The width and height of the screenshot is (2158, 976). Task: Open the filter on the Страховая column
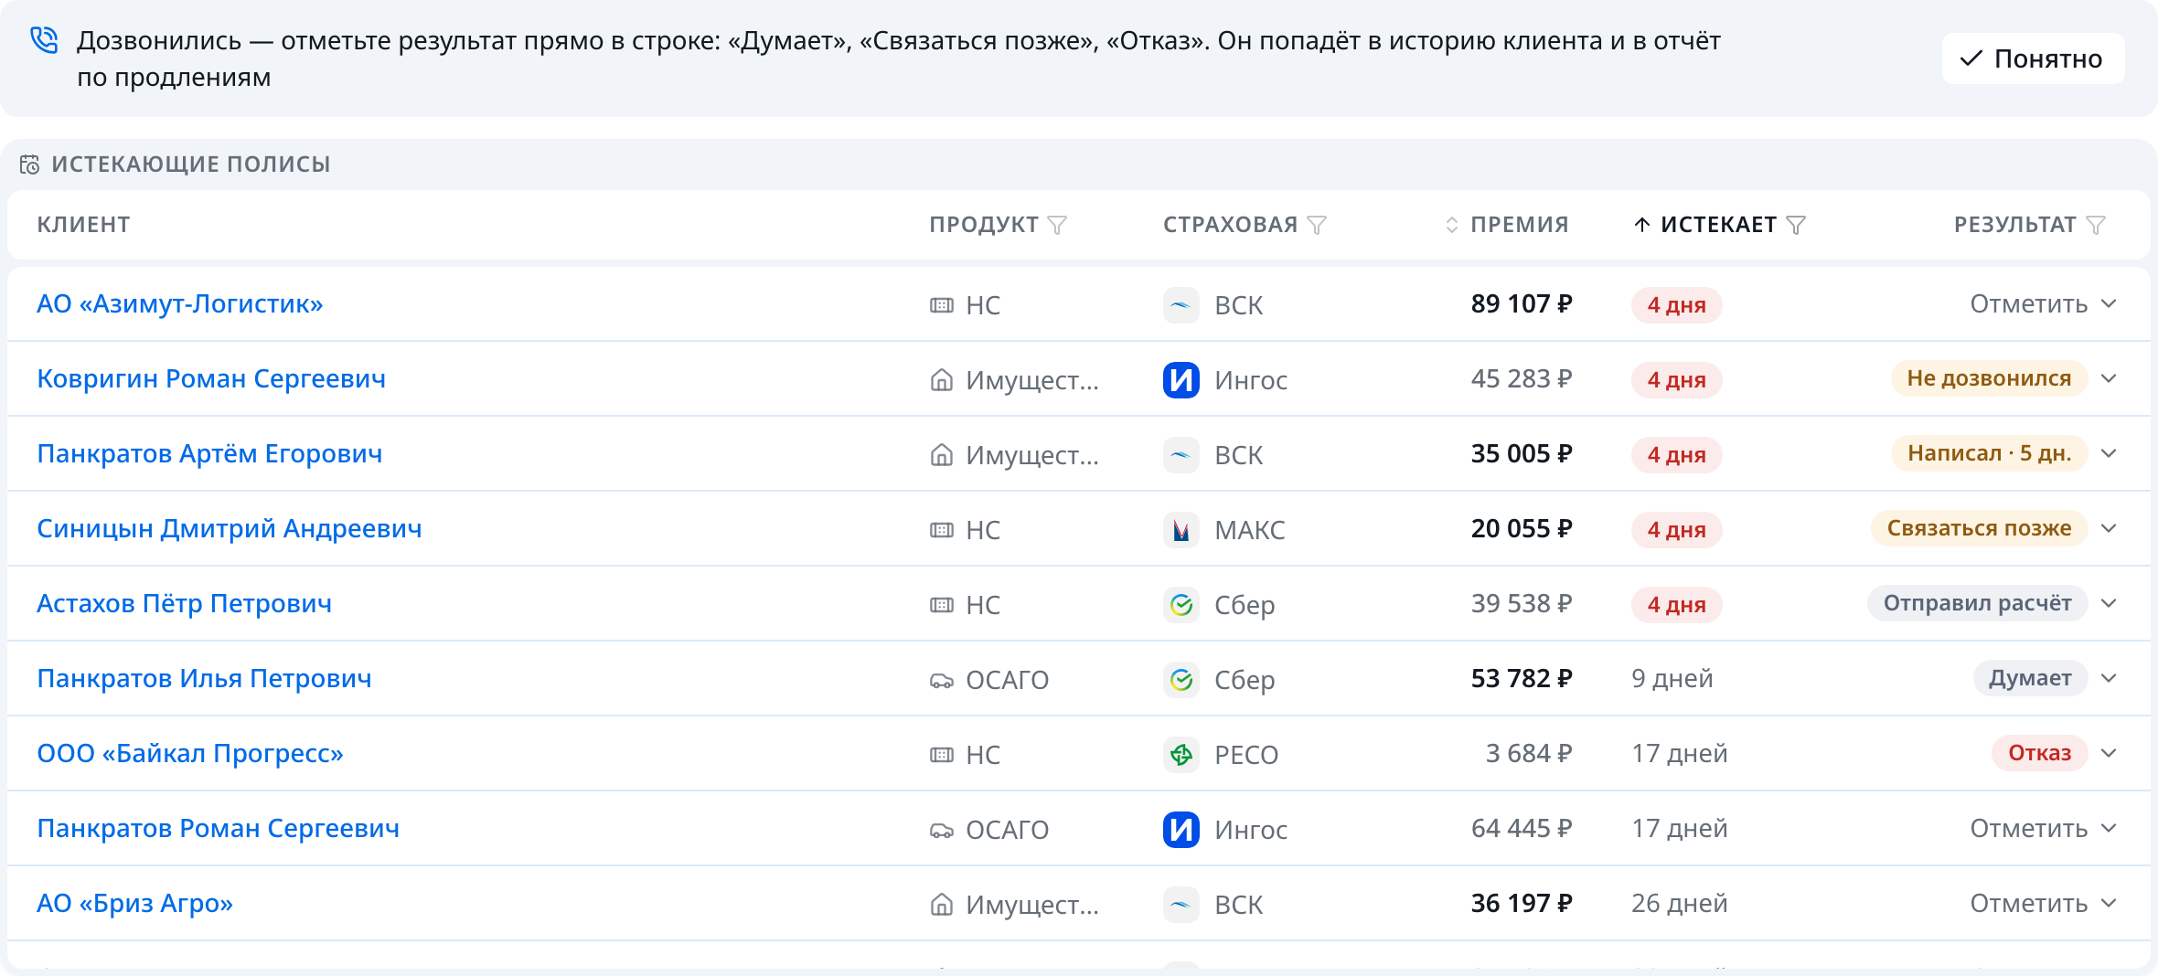click(1317, 225)
